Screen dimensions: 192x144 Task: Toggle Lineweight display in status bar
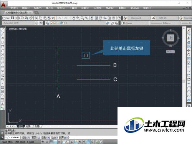point(84,142)
